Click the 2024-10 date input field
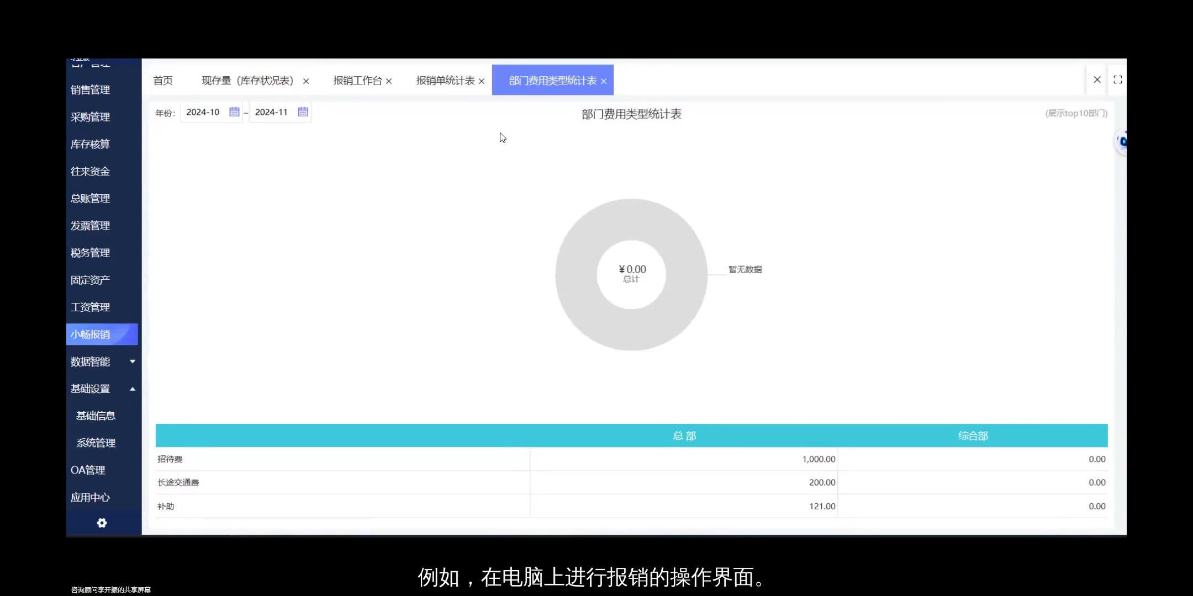 click(203, 111)
